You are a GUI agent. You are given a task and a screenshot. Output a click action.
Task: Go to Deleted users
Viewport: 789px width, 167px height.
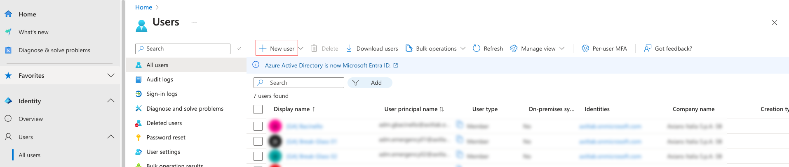pyautogui.click(x=164, y=123)
